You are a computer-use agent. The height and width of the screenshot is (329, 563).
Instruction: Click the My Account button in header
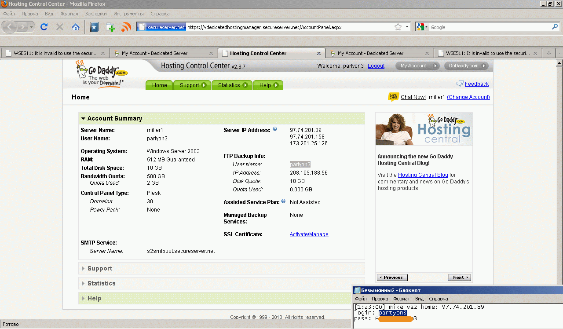(417, 66)
